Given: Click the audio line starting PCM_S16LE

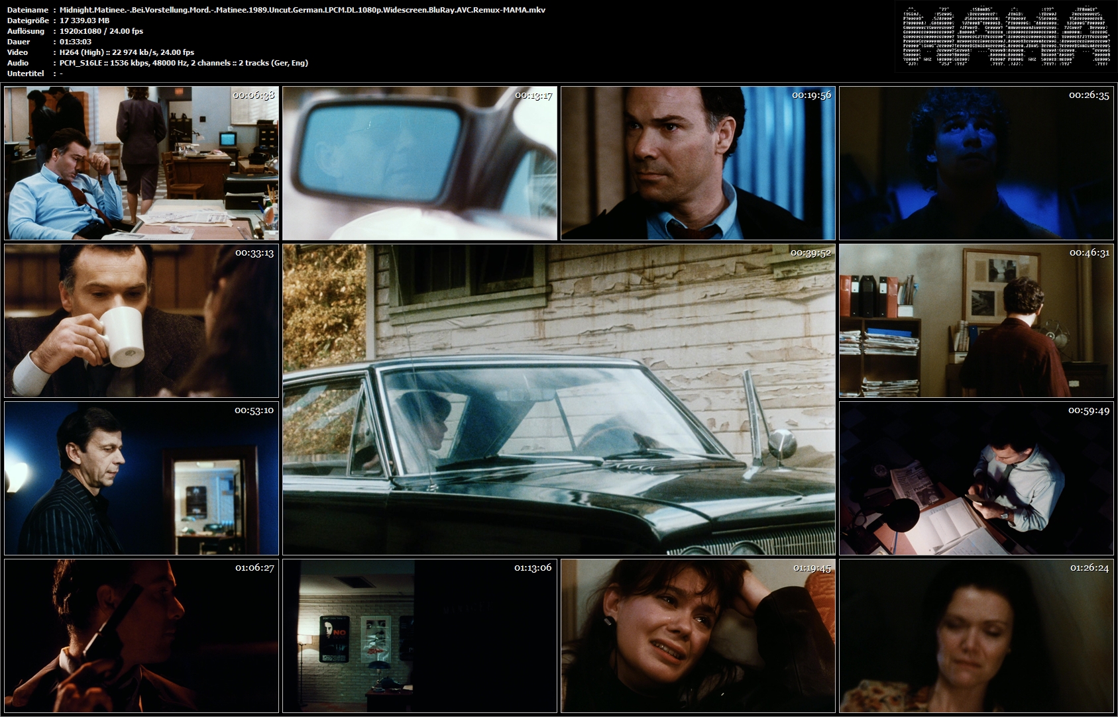Looking at the screenshot, I should coord(184,63).
